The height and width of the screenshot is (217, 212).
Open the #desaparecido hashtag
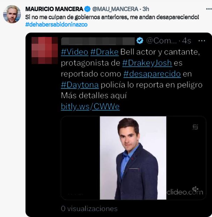coord(152,74)
